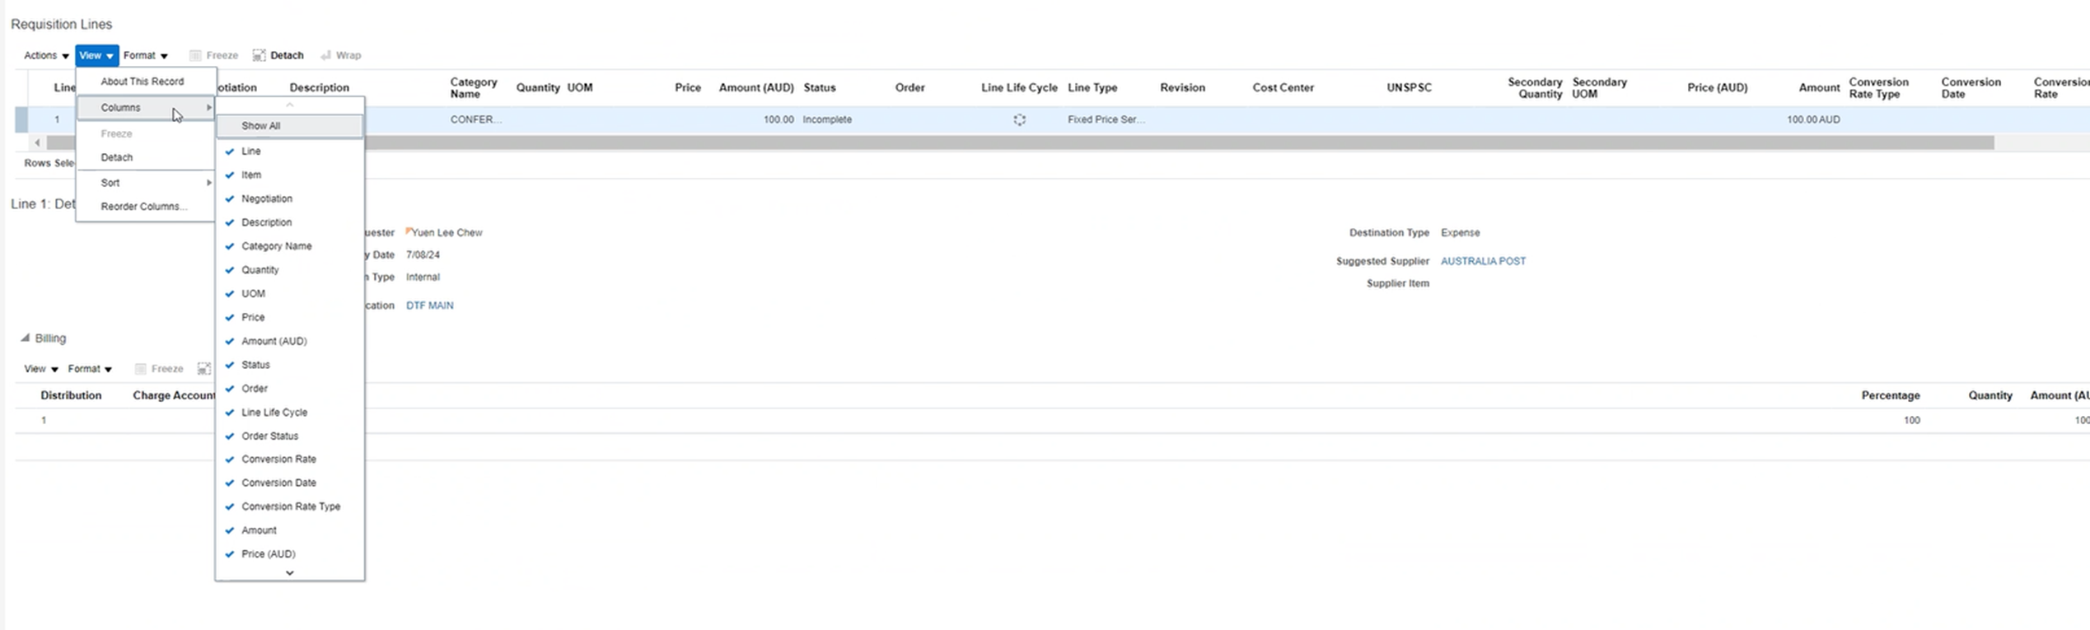Open the Format dropdown in Billing section

click(x=90, y=369)
